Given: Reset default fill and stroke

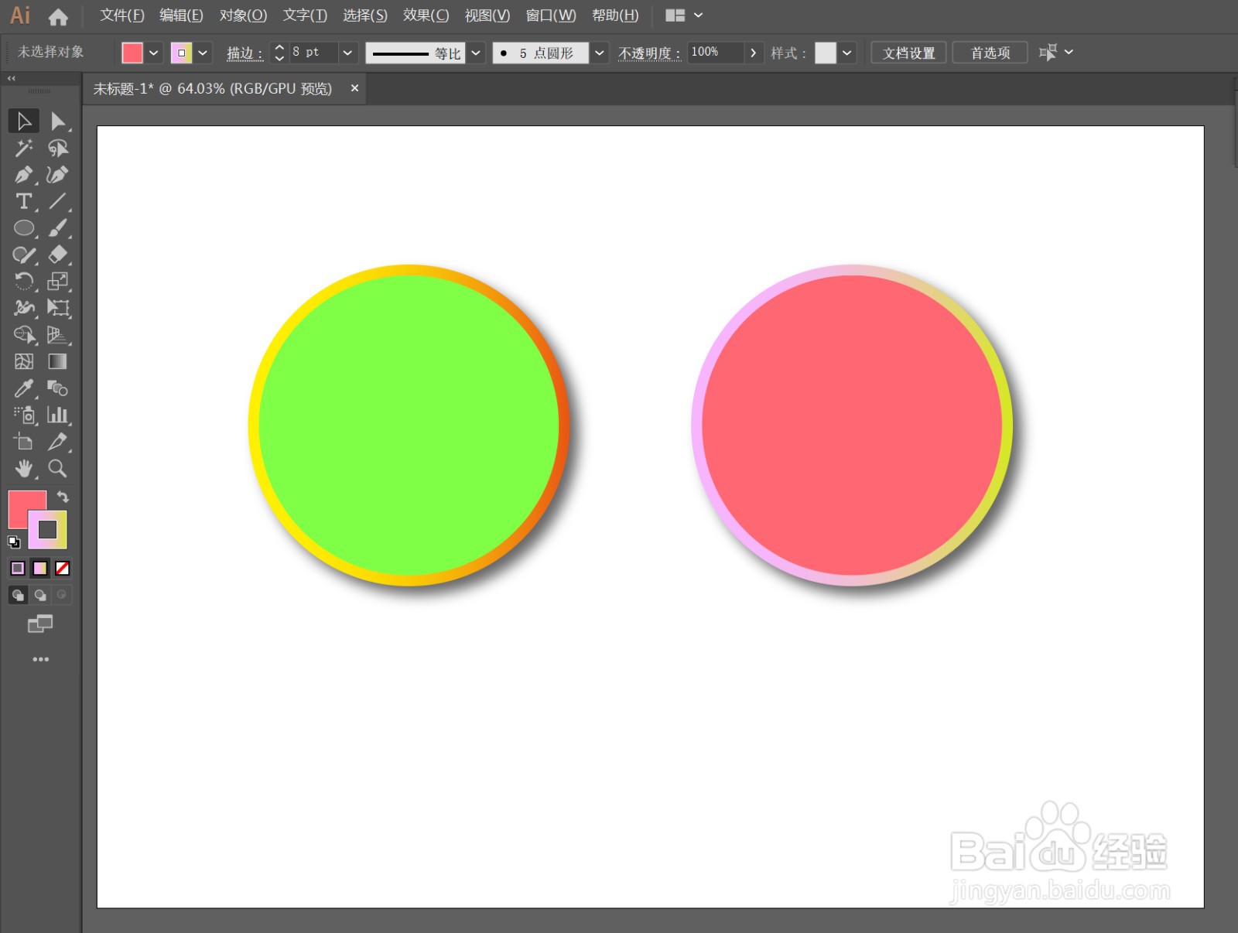Looking at the screenshot, I should pos(14,542).
